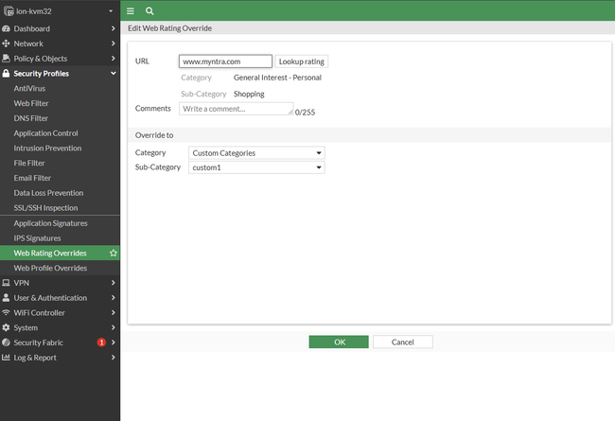This screenshot has width=615, height=421.
Task: Expand the WiFi Controller chevron
Action: (x=113, y=313)
